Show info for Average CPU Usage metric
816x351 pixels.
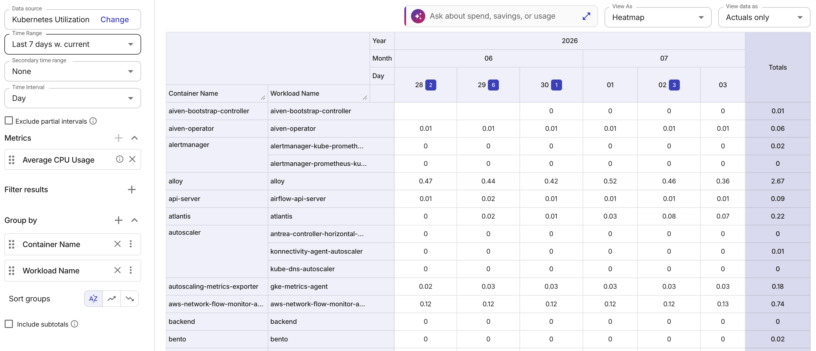point(119,159)
